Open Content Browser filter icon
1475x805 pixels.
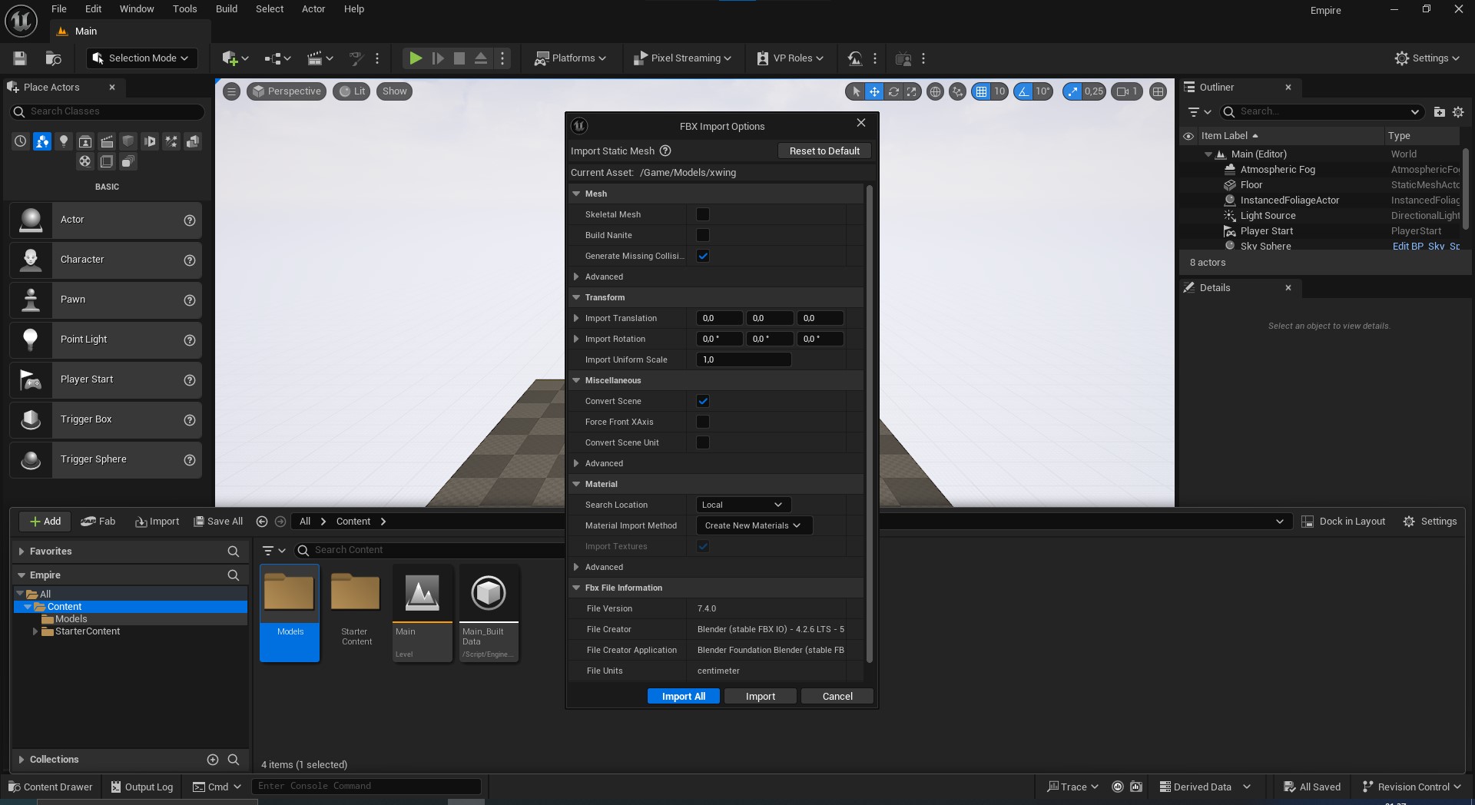coord(273,550)
